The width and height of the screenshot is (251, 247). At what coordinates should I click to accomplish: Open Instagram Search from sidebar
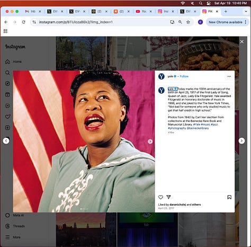click(7, 73)
